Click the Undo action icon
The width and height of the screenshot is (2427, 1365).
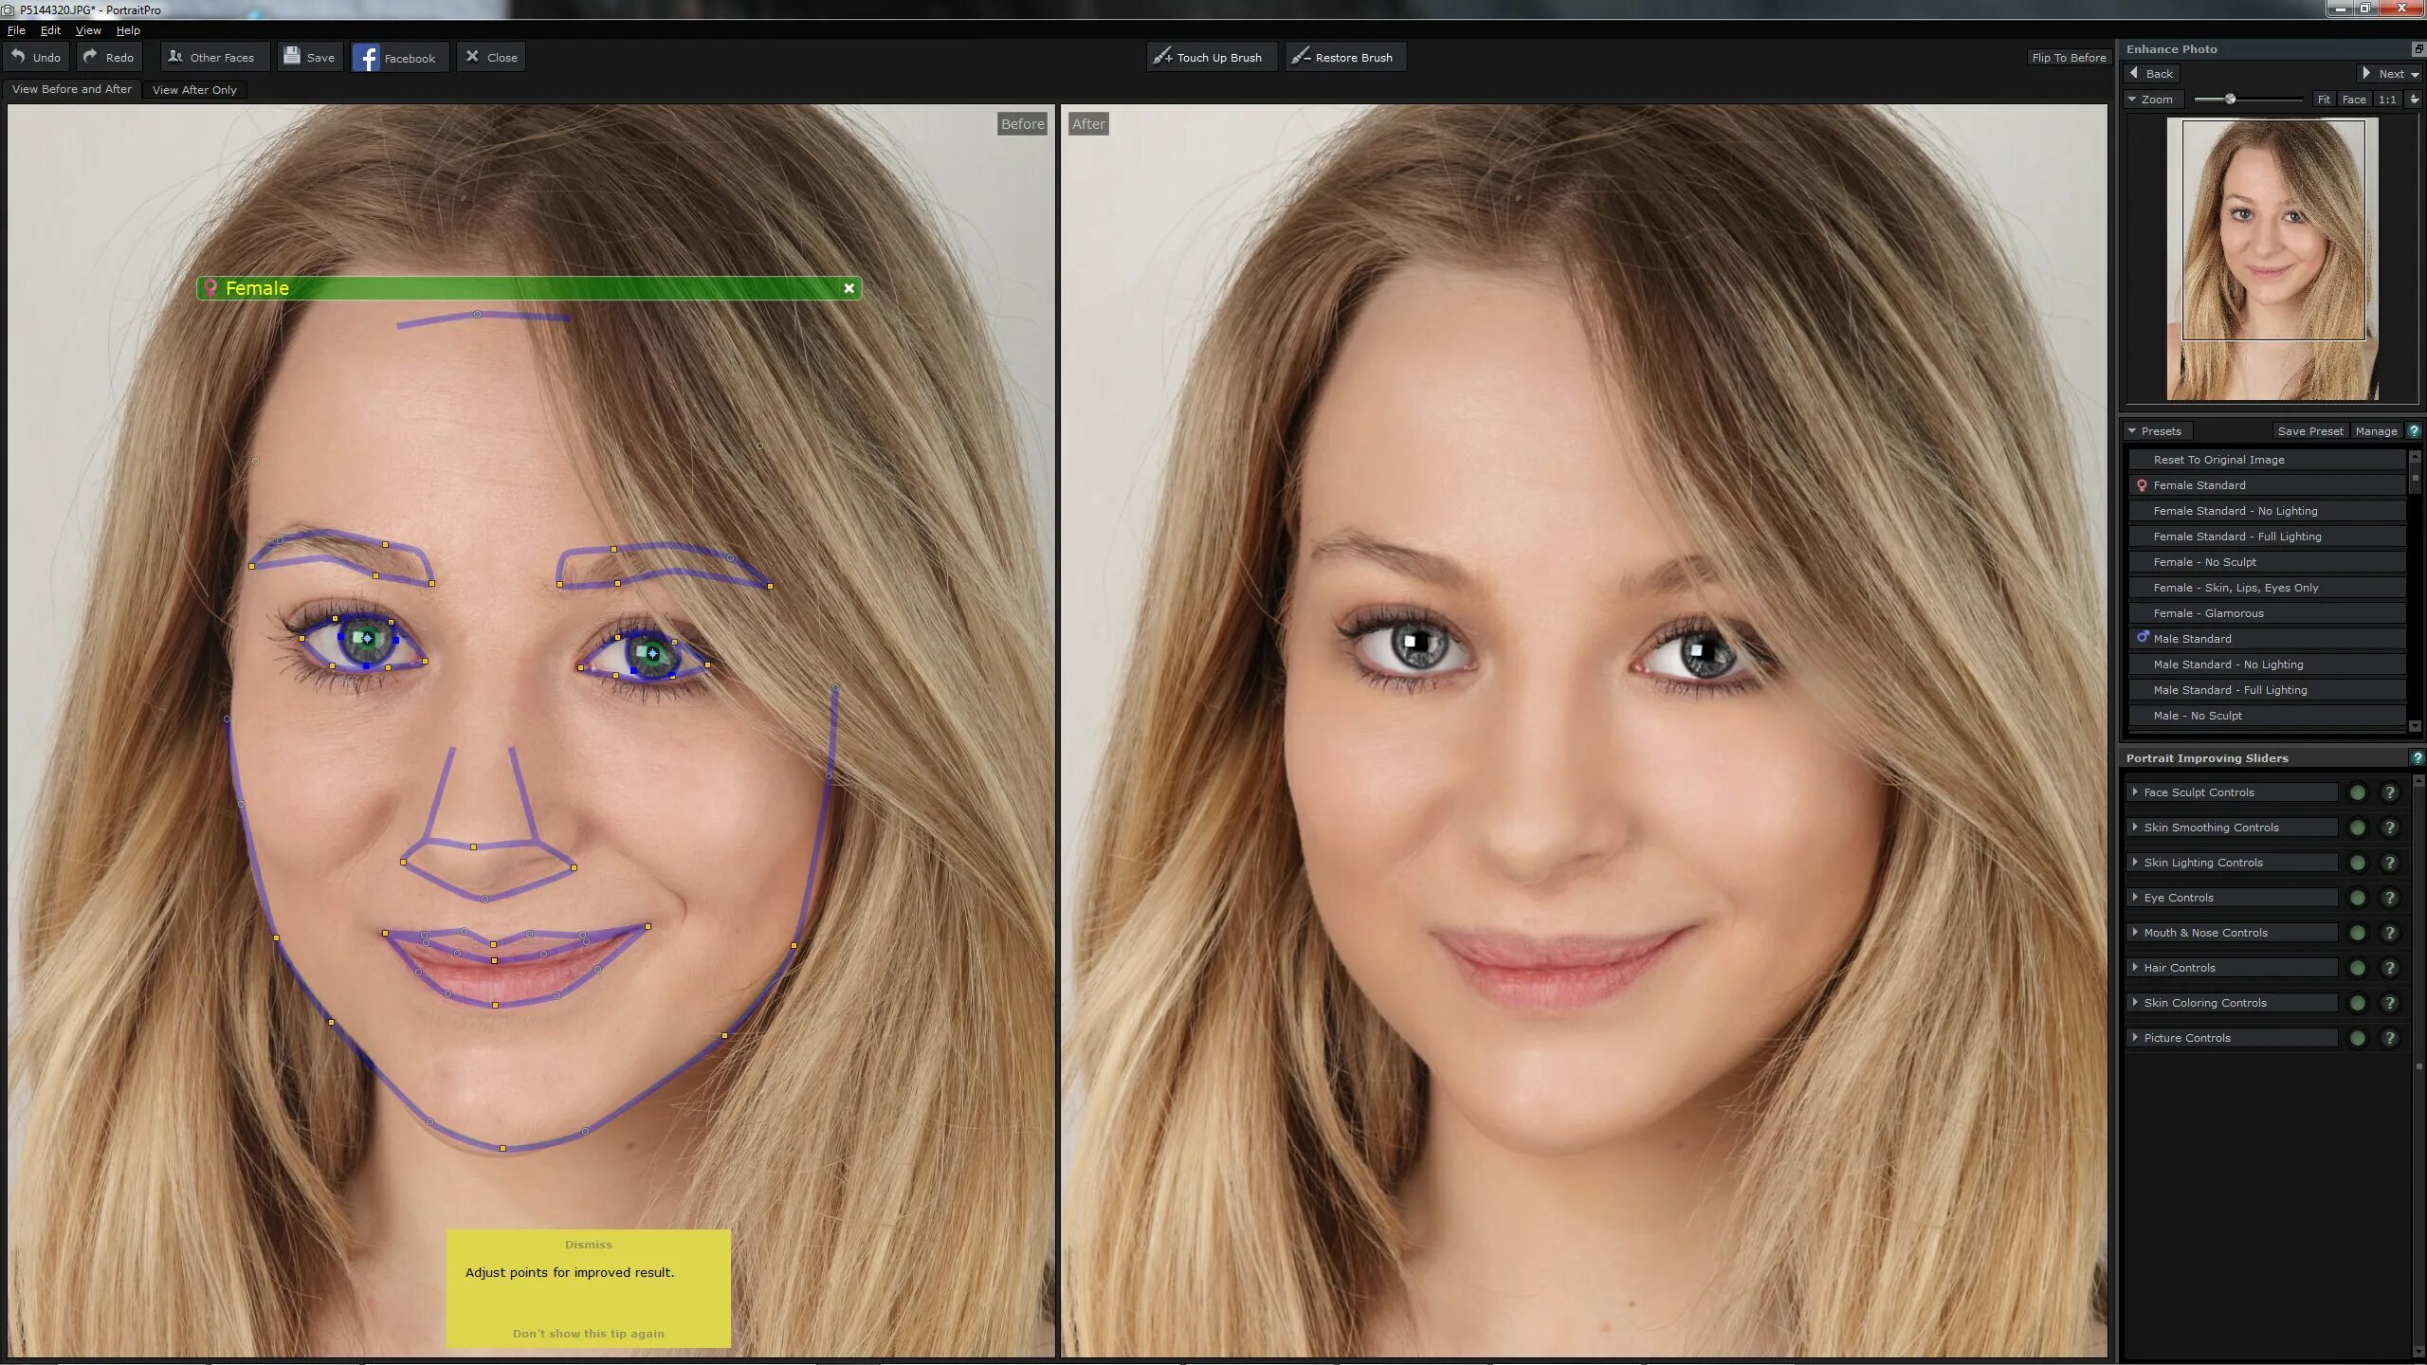click(x=20, y=57)
